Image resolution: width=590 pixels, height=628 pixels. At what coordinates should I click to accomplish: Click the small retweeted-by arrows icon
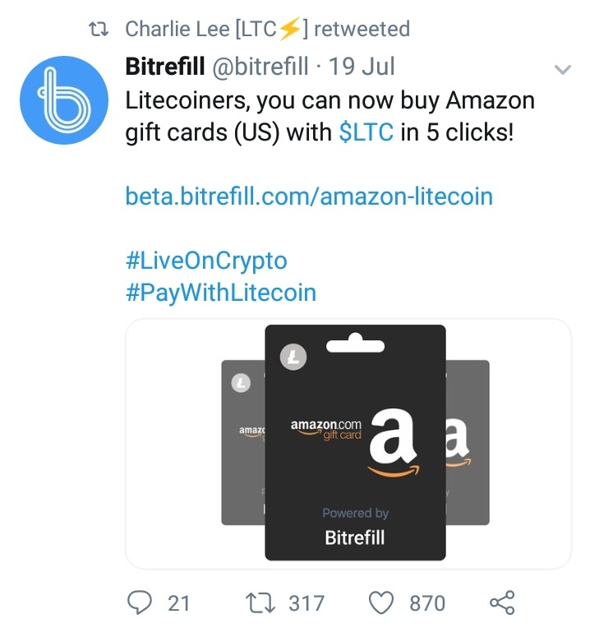point(99,30)
